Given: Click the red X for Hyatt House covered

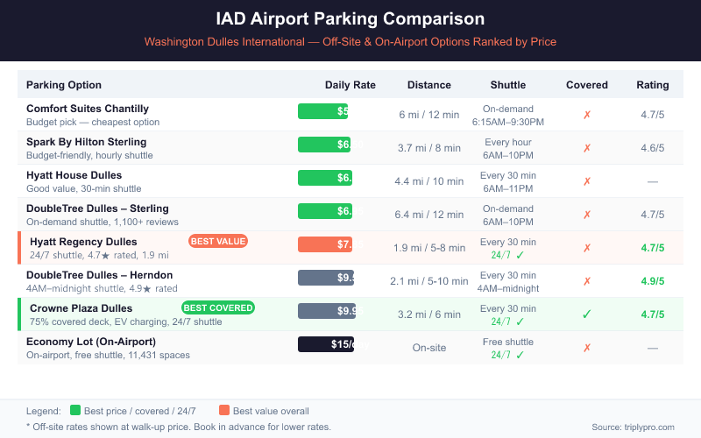Looking at the screenshot, I should coord(587,181).
